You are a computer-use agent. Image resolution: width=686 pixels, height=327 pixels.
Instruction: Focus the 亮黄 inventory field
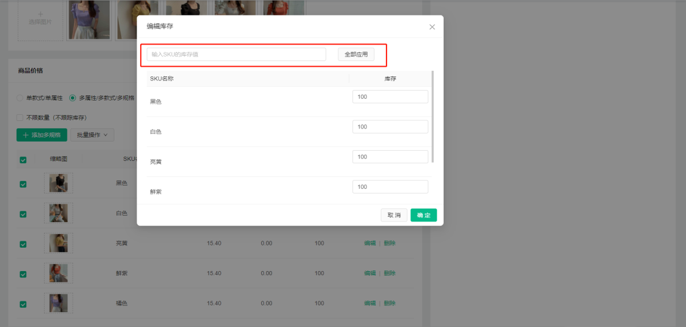pos(390,157)
